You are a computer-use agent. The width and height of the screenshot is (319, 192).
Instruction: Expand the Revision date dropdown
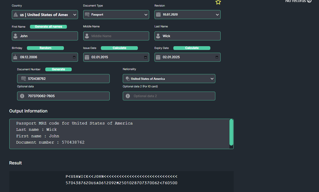[x=217, y=15]
